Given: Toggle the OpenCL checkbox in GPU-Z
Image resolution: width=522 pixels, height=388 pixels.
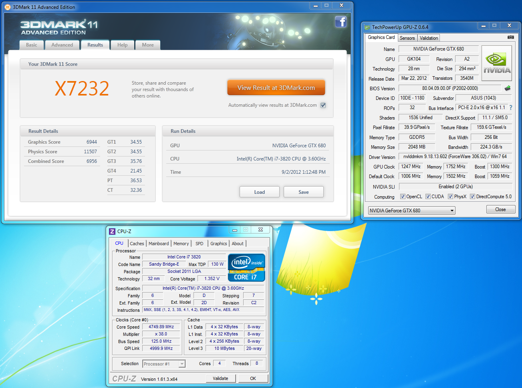Looking at the screenshot, I should [x=403, y=197].
